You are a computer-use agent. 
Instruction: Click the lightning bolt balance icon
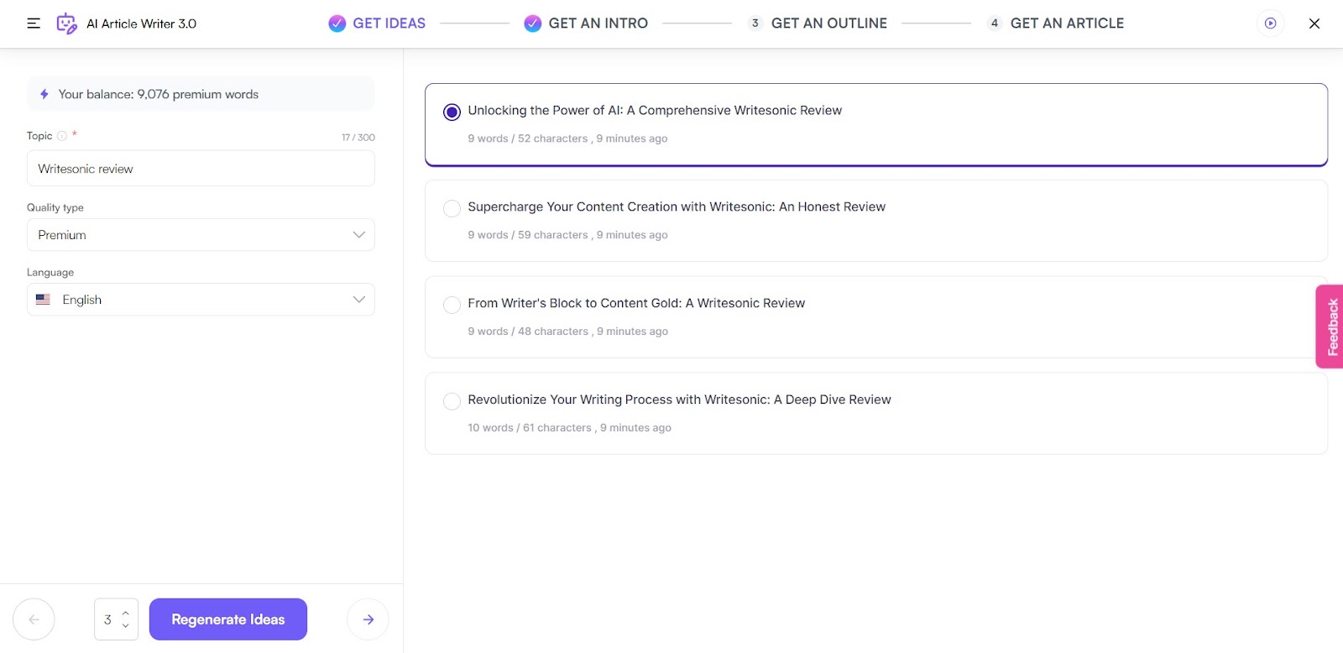coord(44,94)
